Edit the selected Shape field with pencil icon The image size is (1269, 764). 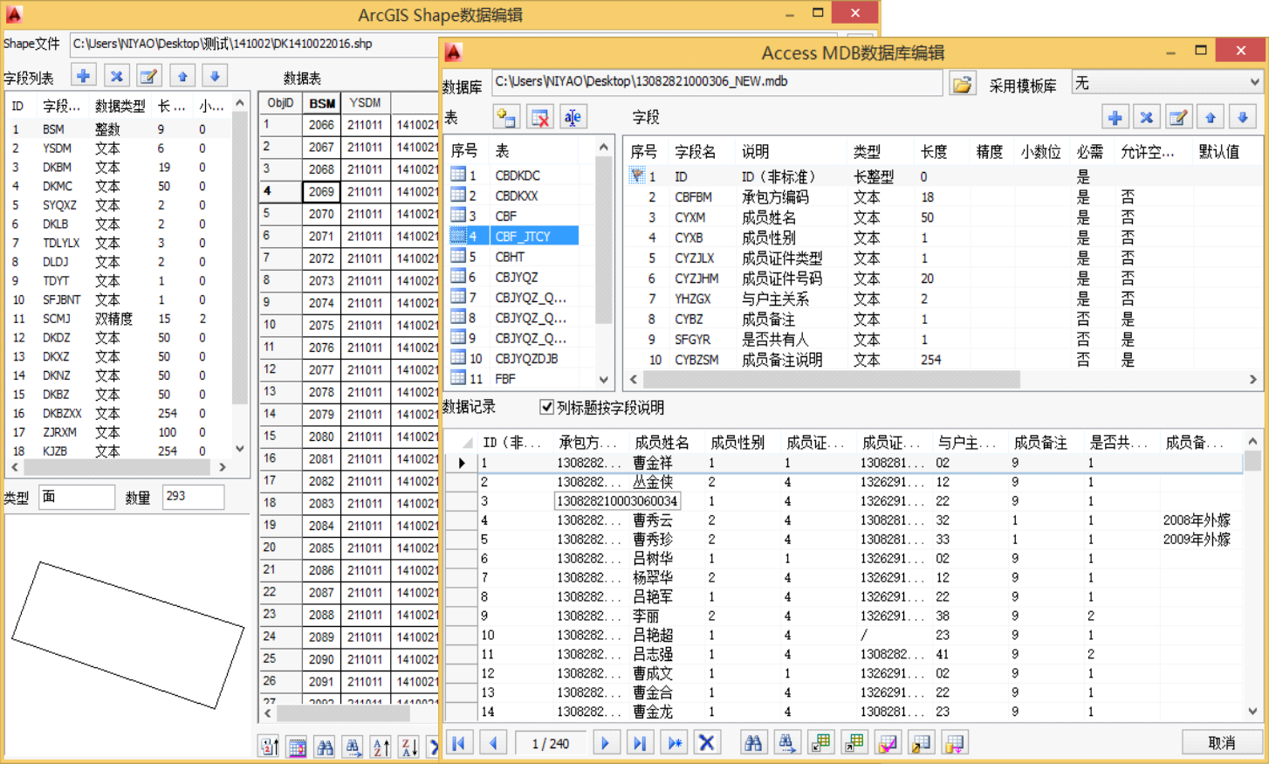coord(149,76)
